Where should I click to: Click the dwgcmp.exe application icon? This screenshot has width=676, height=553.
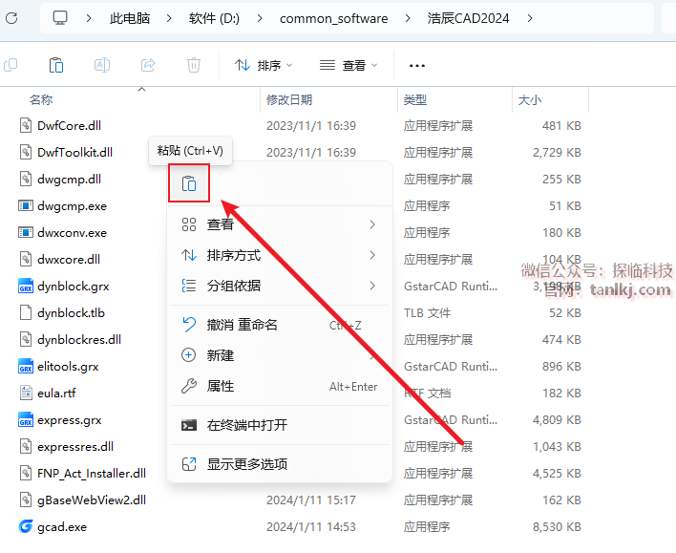coord(26,205)
